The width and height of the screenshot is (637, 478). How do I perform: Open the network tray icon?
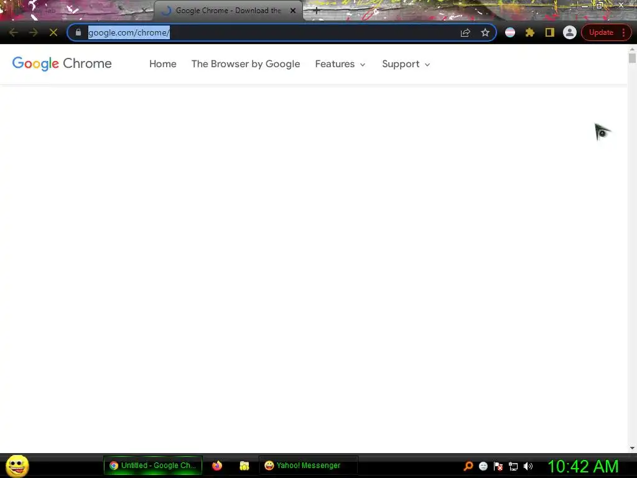tap(513, 466)
